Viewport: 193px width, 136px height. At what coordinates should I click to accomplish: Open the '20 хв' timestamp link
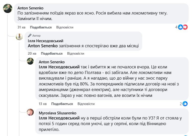coord(32,53)
